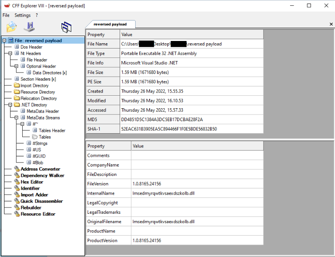Open the Rebuilder tool
335x257 pixels.
[31, 208]
